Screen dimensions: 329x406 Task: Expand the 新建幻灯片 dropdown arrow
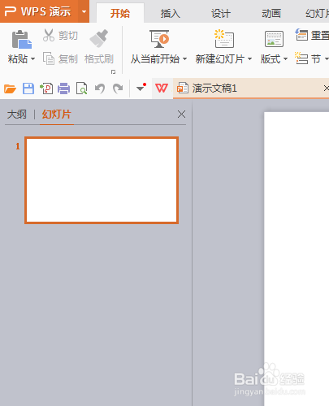pyautogui.click(x=249, y=58)
